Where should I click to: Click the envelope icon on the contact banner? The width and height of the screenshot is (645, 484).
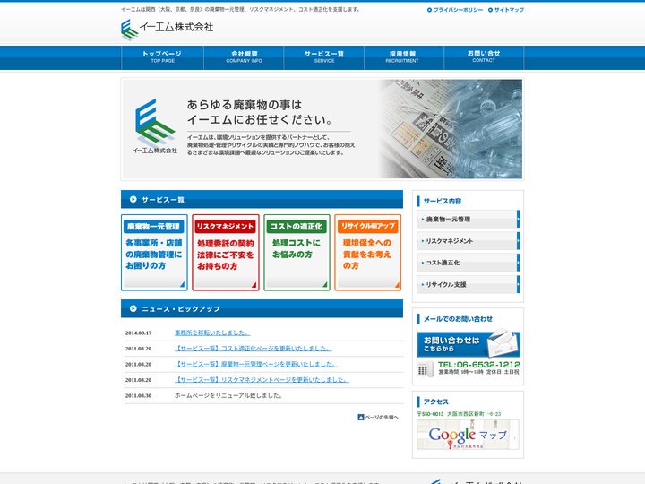pyautogui.click(x=501, y=342)
